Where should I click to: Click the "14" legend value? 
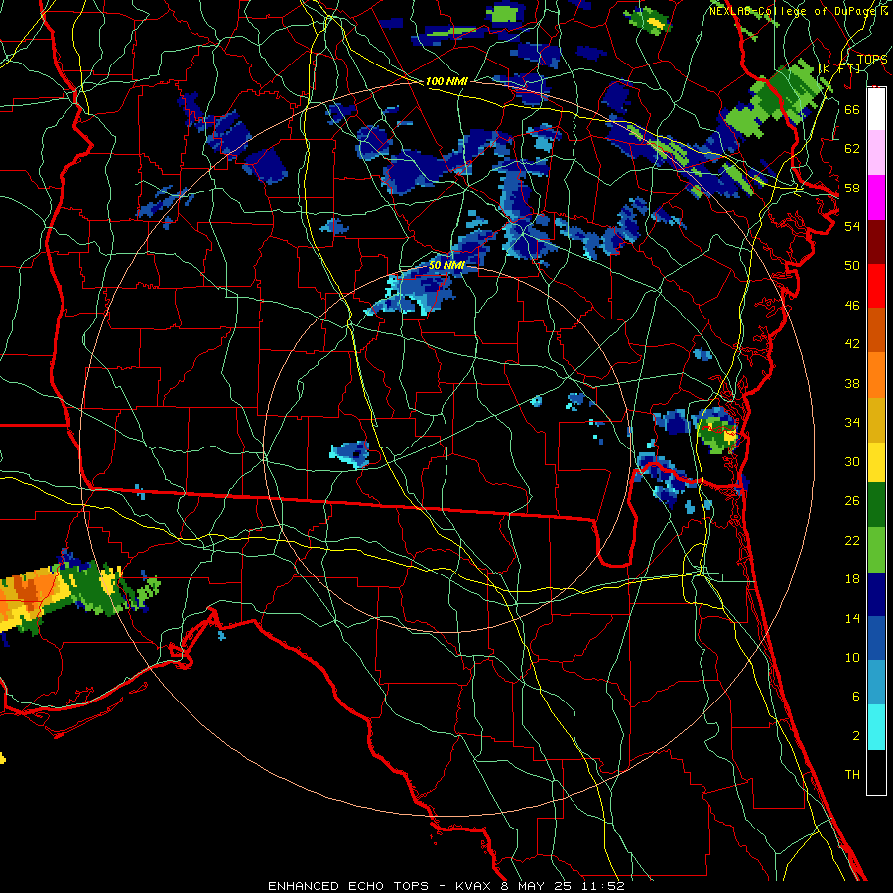(x=852, y=618)
